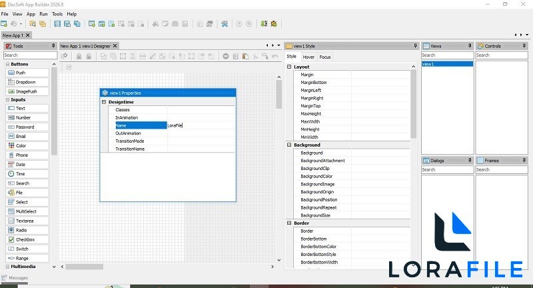Open app options wrench-and-screwdriver icon

[225, 24]
